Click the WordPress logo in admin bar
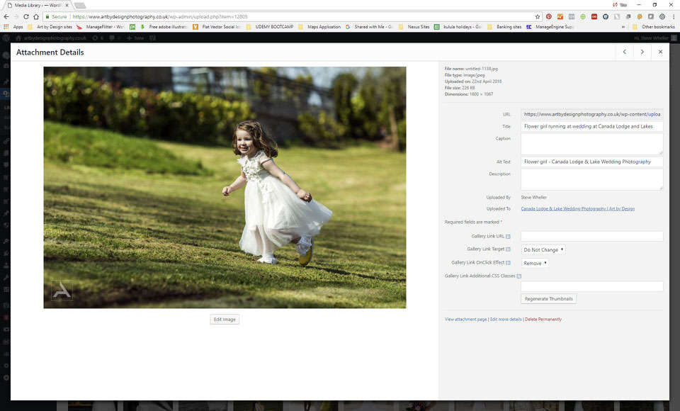This screenshot has width=680, height=411. pos(6,38)
